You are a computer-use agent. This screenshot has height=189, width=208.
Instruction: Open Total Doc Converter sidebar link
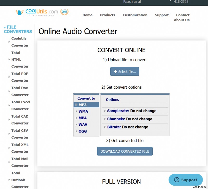point(20,91)
